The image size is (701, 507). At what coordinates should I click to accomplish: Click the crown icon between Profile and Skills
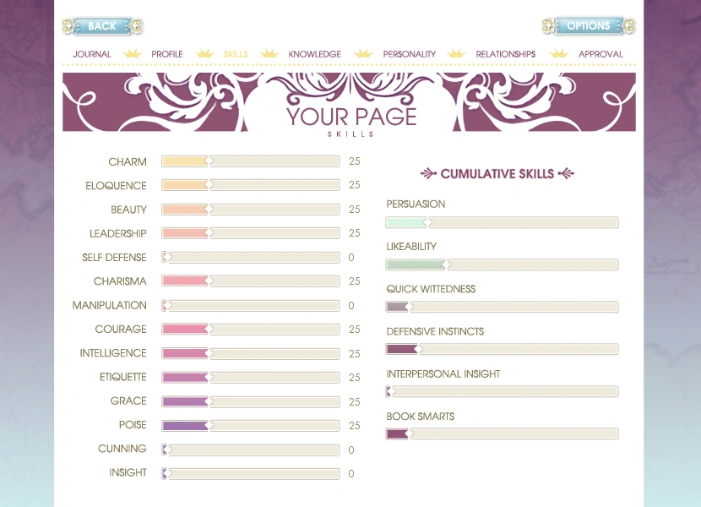click(x=204, y=52)
